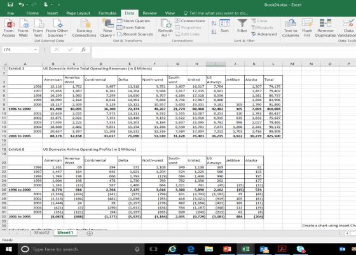Open Recent Sources list

135,34
